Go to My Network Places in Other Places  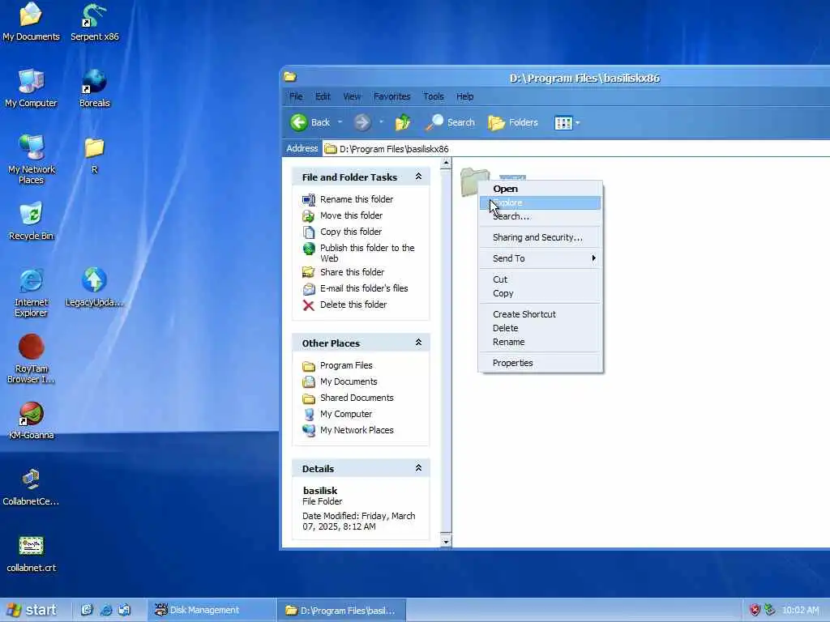pyautogui.click(x=348, y=430)
